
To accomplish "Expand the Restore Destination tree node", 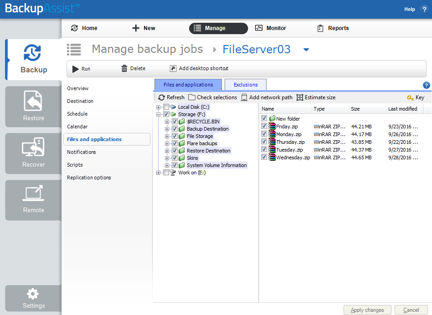I will [x=167, y=151].
